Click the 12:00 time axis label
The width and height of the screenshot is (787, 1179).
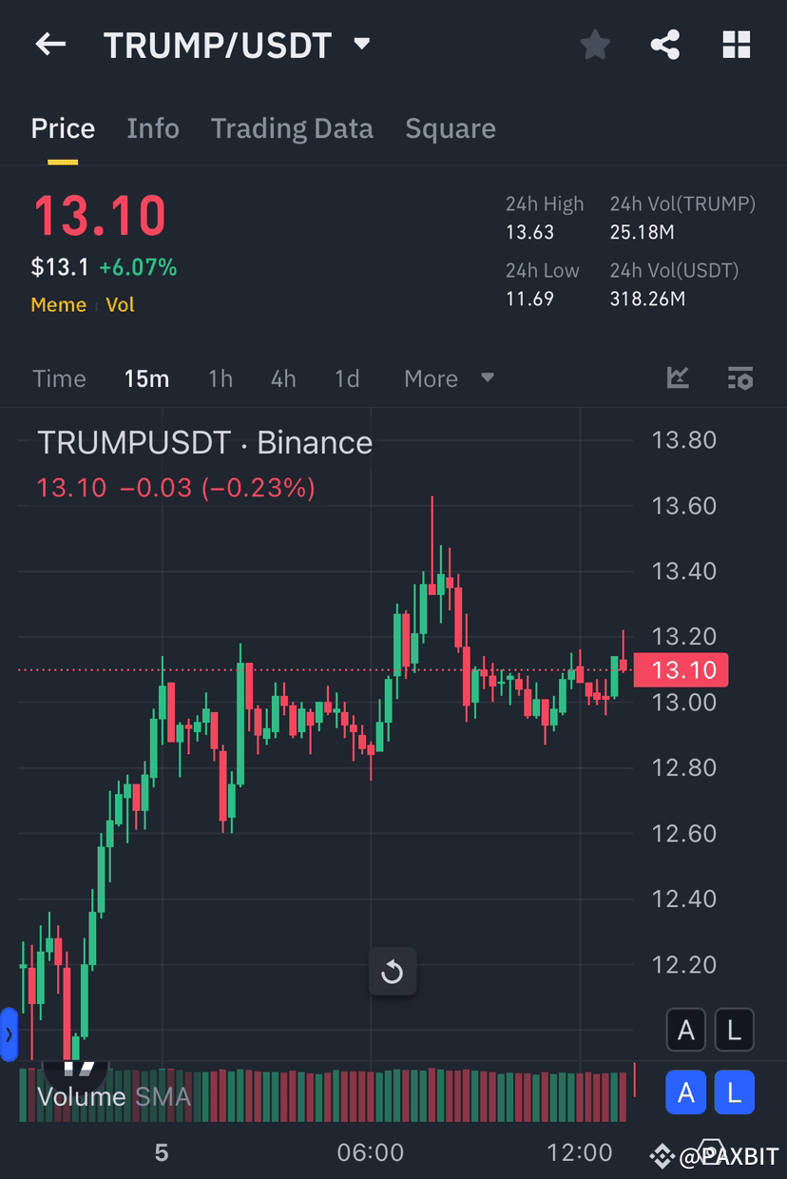(580, 1152)
